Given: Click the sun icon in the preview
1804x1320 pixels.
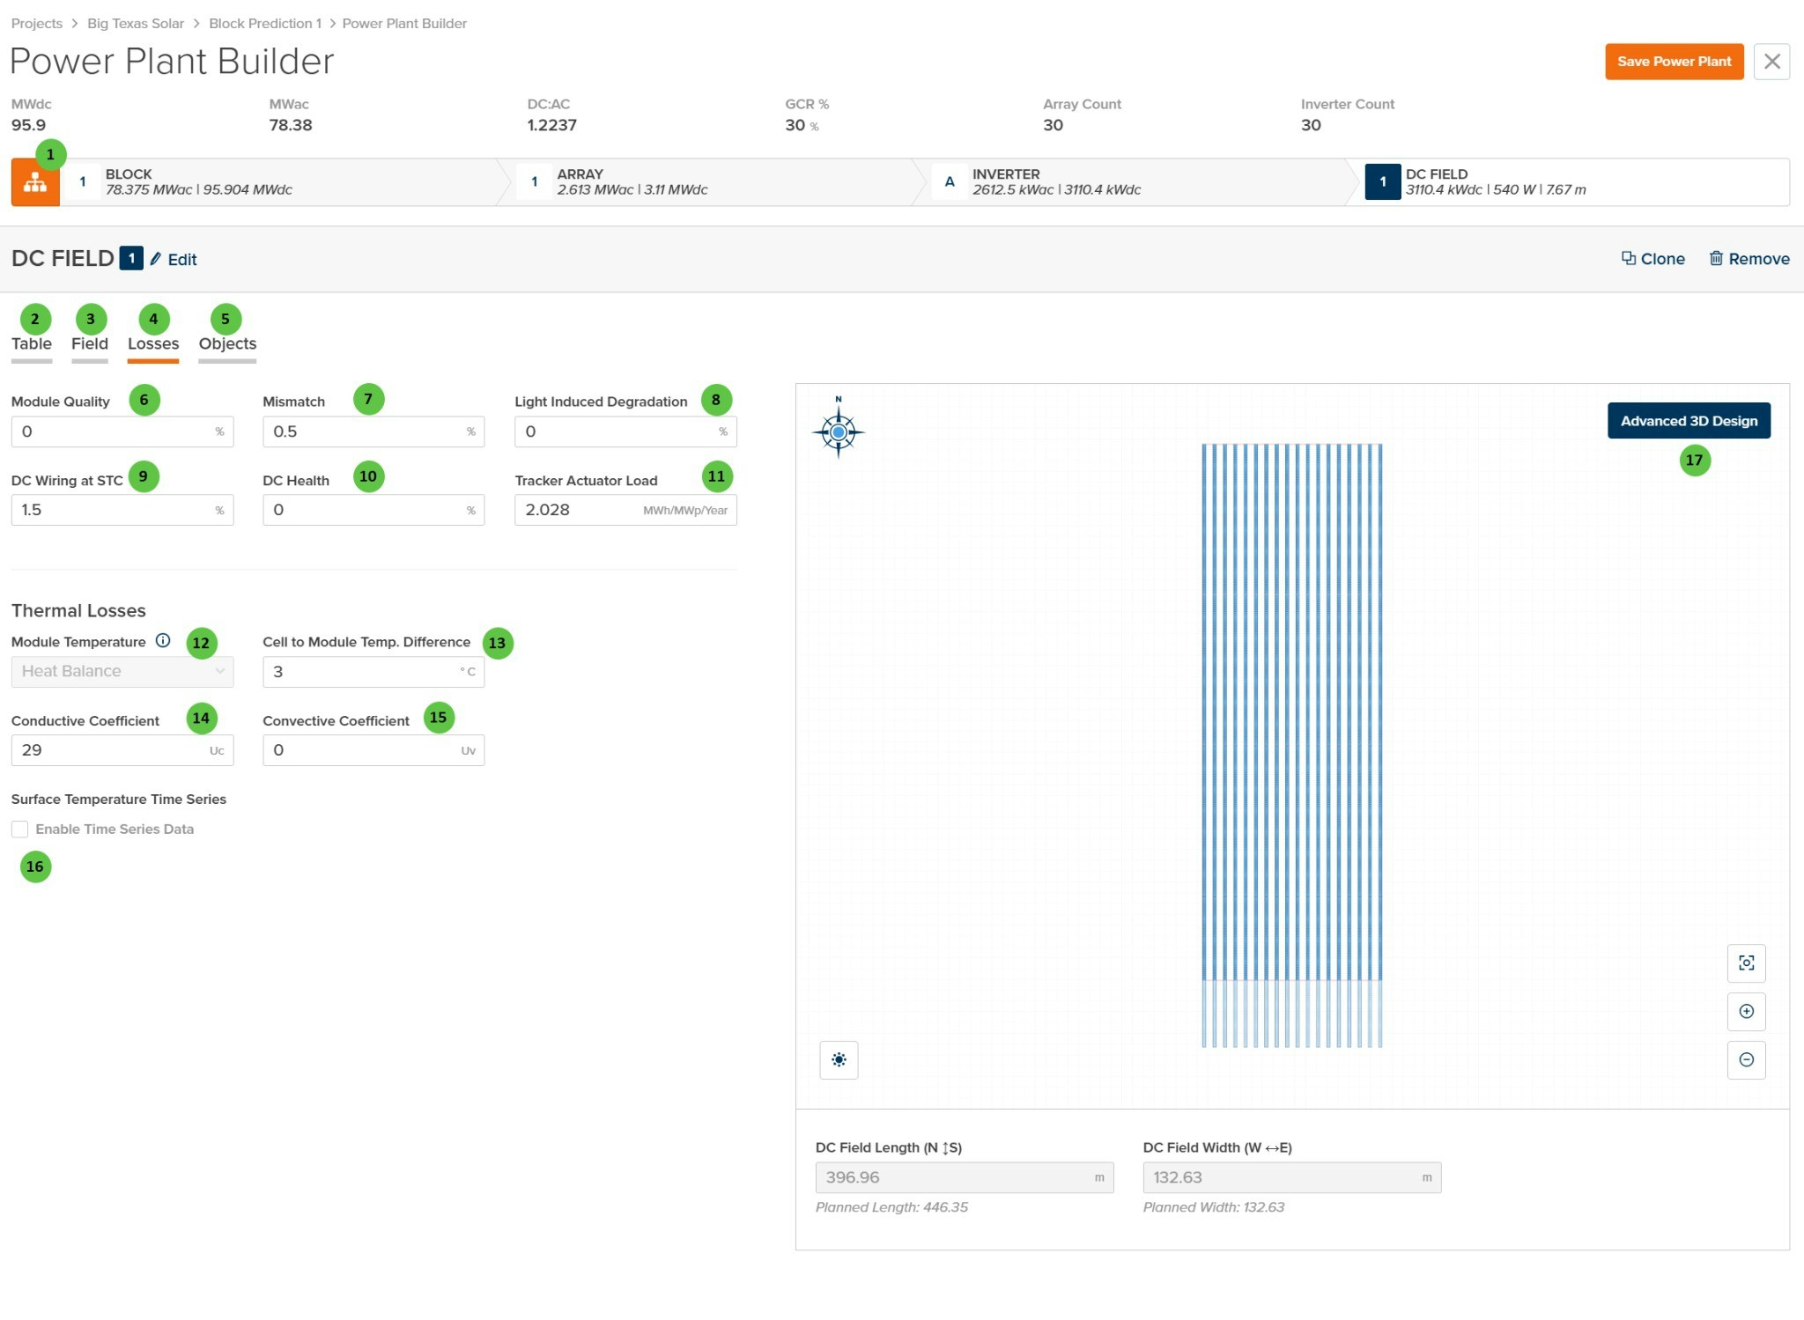Looking at the screenshot, I should pyautogui.click(x=839, y=1059).
